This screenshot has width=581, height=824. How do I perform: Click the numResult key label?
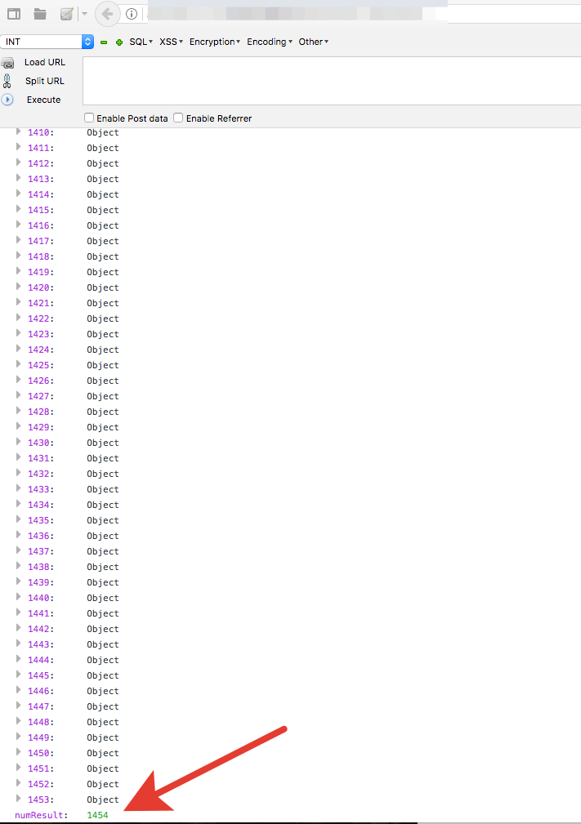coord(42,815)
